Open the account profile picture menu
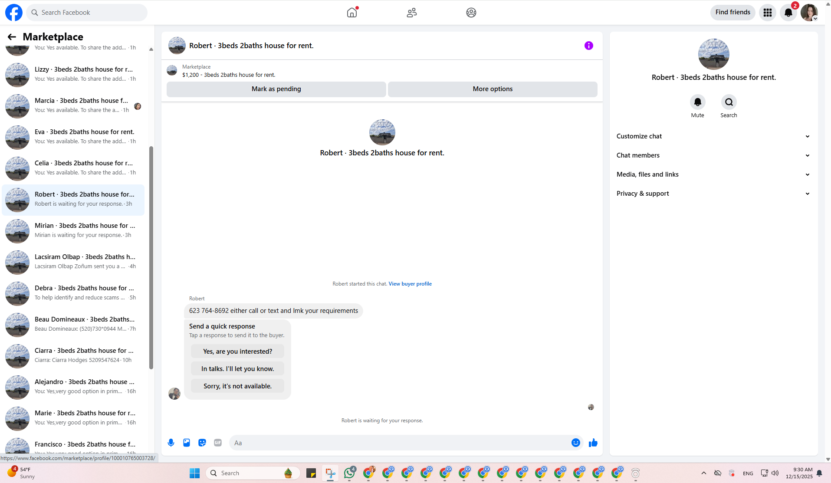831x483 pixels. [809, 13]
